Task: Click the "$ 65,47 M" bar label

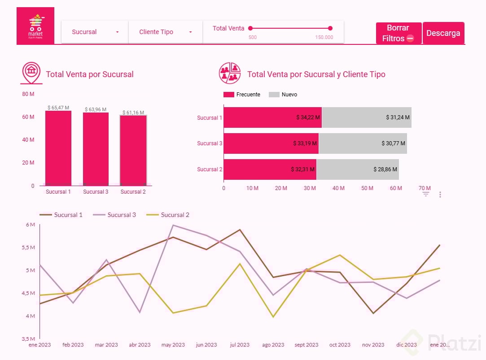Action: pos(58,108)
